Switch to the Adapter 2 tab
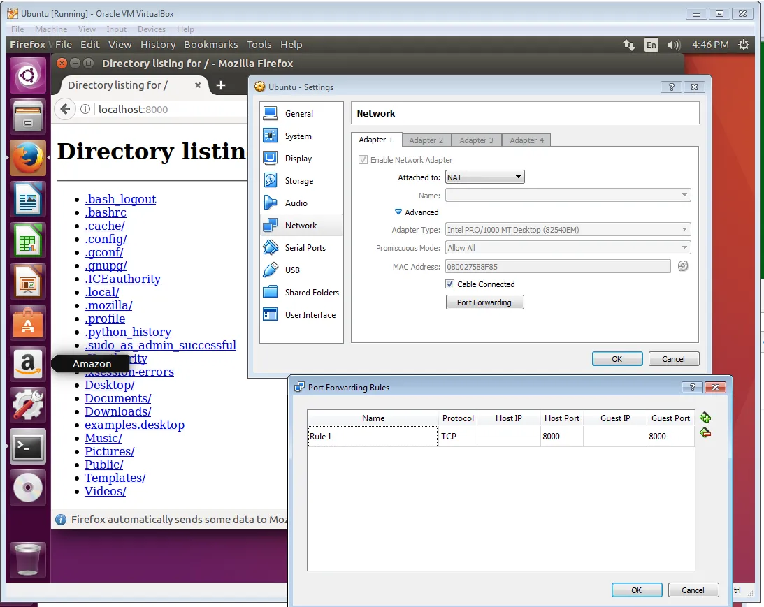This screenshot has width=764, height=607. [x=426, y=140]
